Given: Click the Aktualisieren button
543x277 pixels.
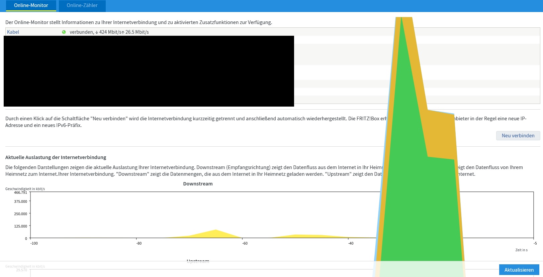Looking at the screenshot, I should (519, 270).
